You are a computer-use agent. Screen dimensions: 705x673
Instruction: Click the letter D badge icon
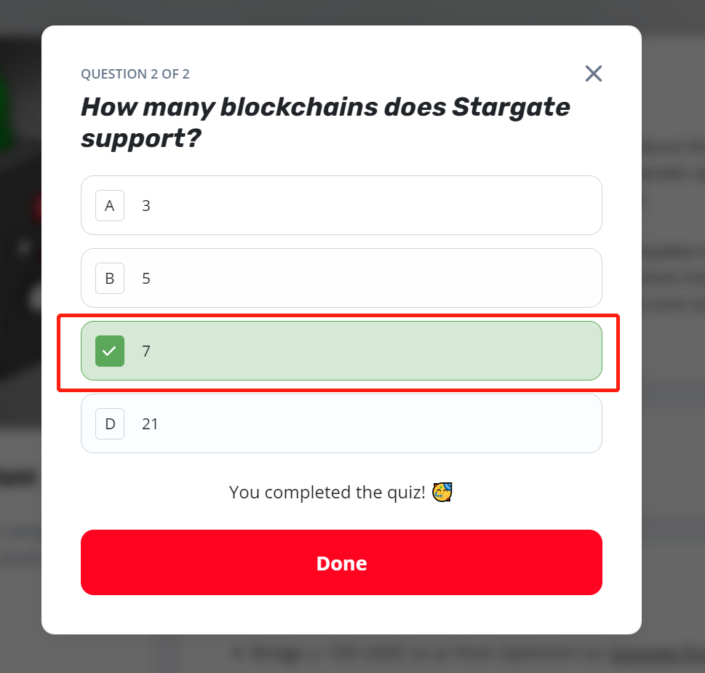coord(110,423)
